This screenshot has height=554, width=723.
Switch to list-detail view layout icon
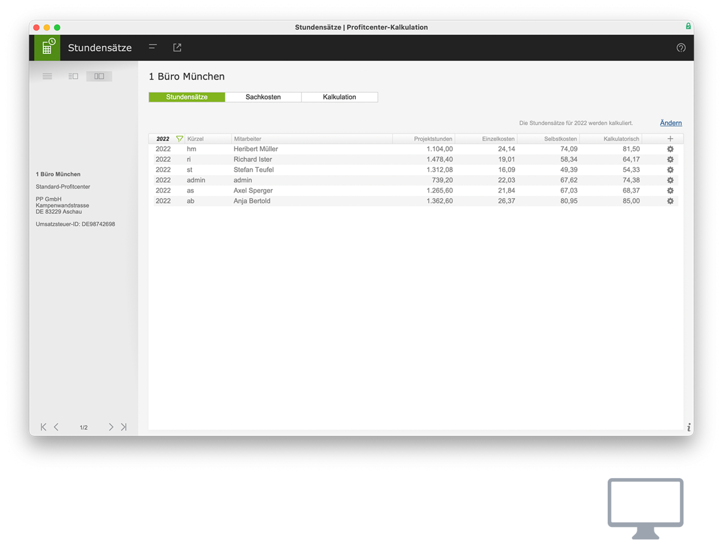pyautogui.click(x=73, y=76)
